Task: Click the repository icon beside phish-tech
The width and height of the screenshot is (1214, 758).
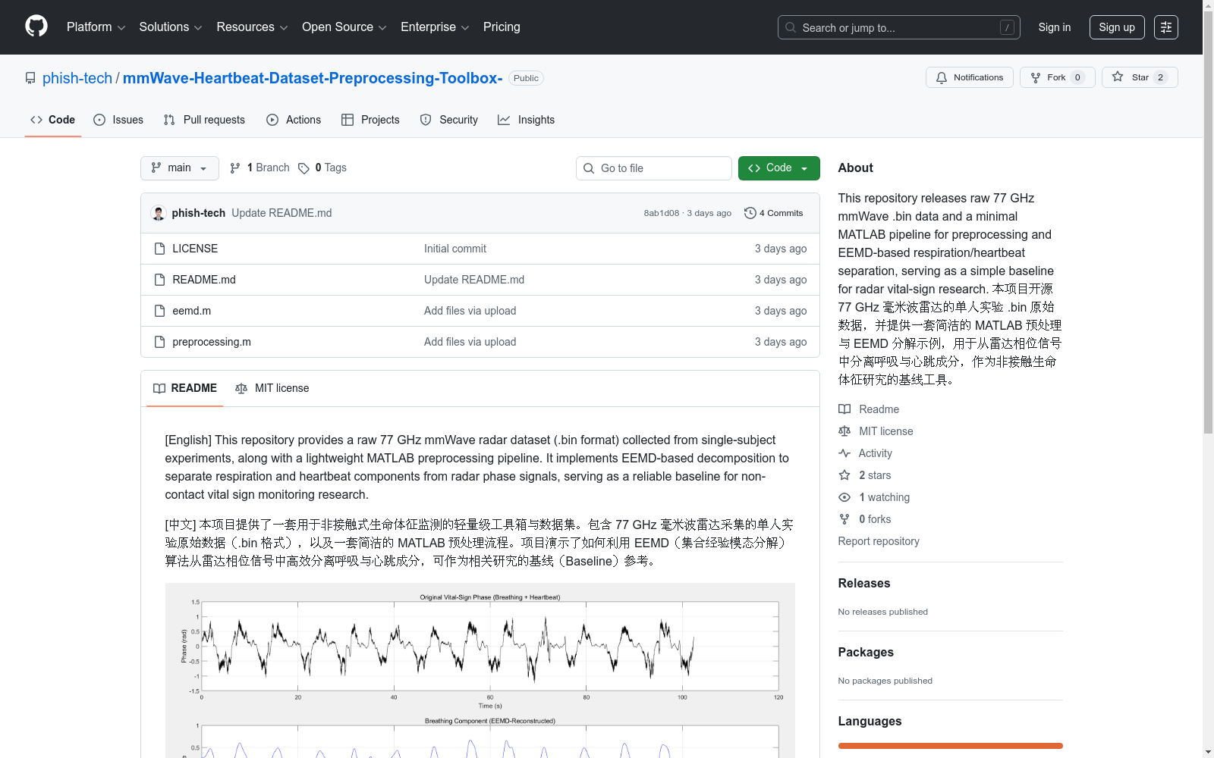Action: (30, 78)
